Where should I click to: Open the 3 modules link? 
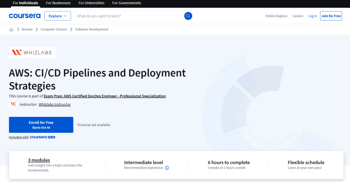(x=39, y=160)
